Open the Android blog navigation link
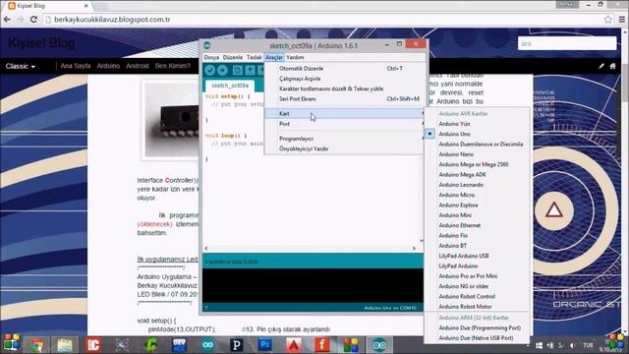 click(138, 66)
